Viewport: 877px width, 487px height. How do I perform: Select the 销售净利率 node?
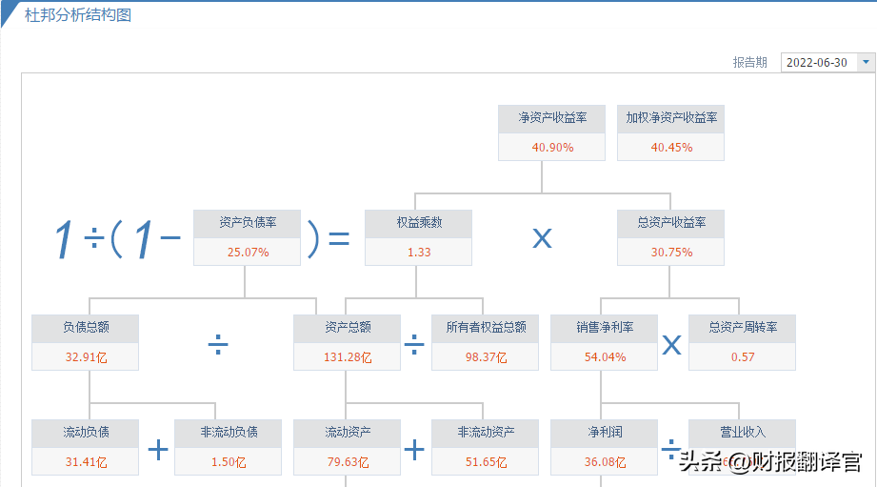pos(604,342)
